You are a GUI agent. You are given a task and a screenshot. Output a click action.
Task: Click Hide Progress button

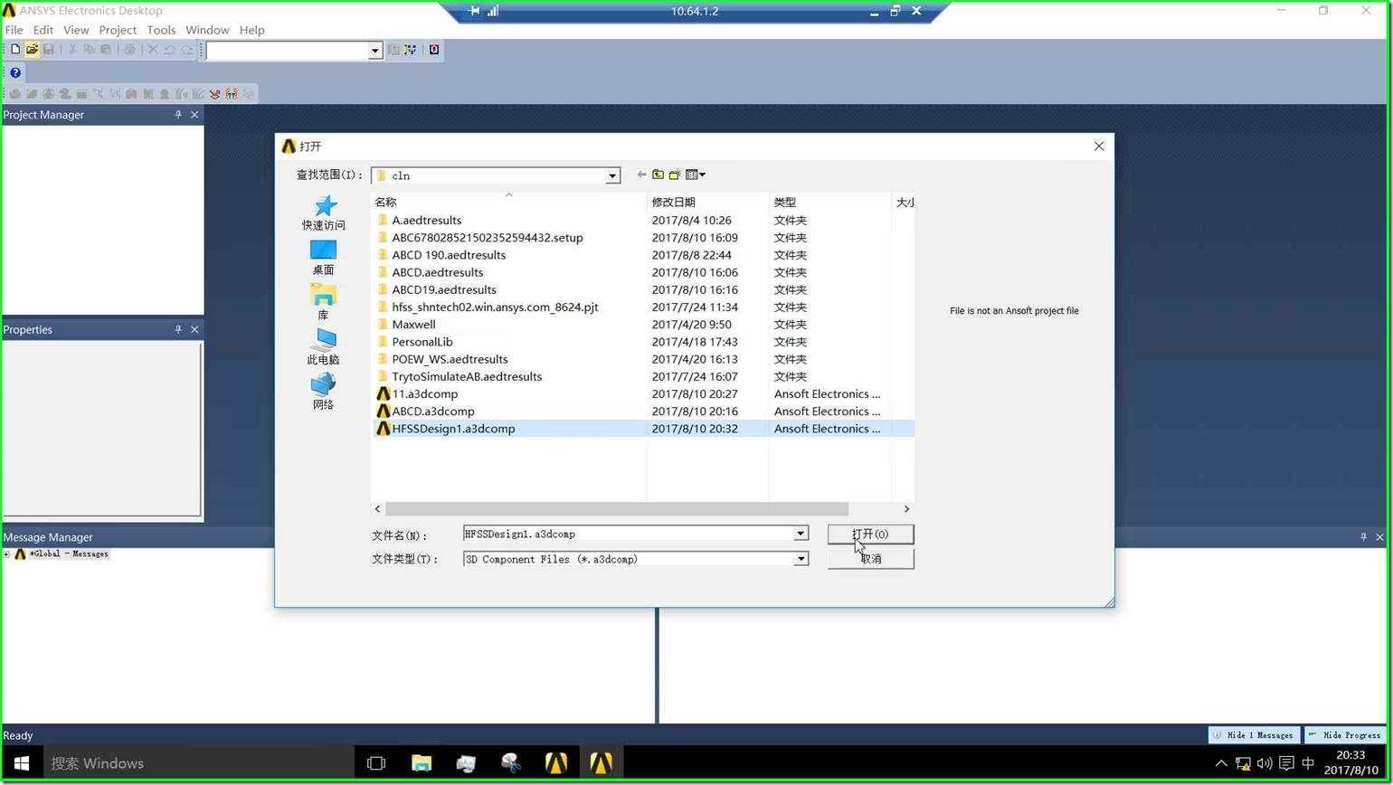(x=1345, y=735)
